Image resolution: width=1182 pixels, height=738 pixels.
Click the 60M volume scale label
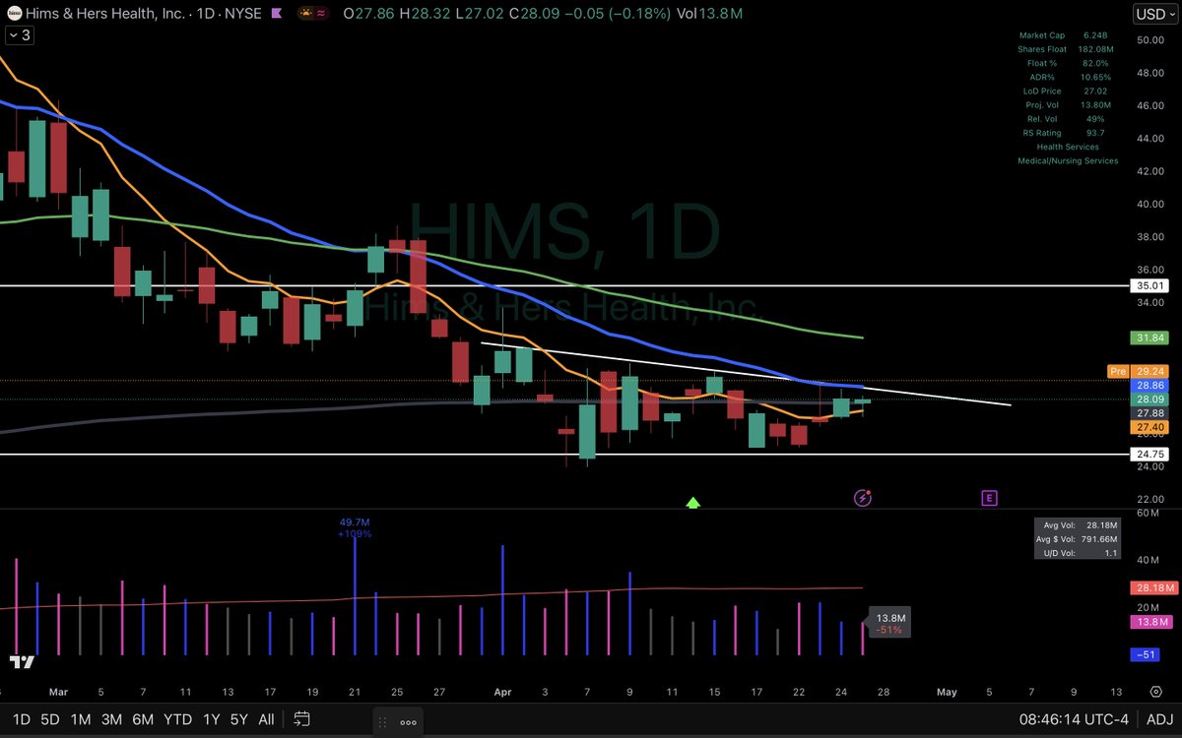click(x=1146, y=513)
